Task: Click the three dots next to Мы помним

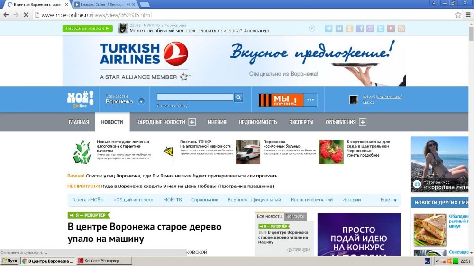Action: coord(310,100)
